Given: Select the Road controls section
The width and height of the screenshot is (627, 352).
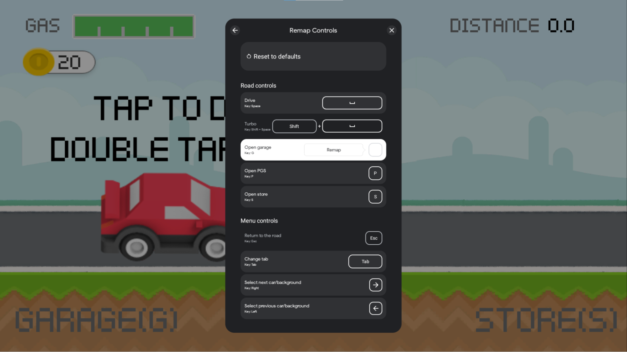Looking at the screenshot, I should (258, 85).
